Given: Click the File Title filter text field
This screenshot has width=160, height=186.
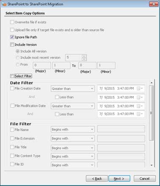Looking at the screenshot, I should tap(121, 148).
